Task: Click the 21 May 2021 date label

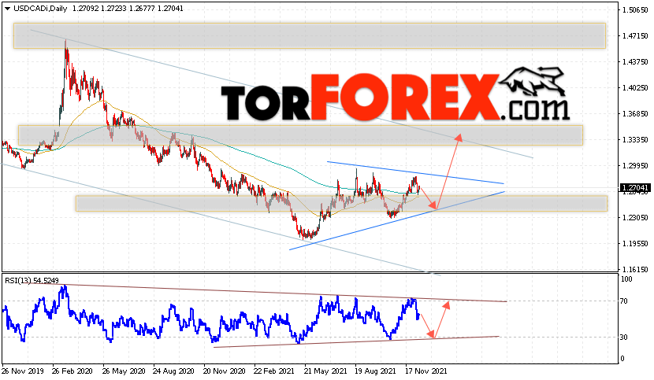Action: click(325, 371)
